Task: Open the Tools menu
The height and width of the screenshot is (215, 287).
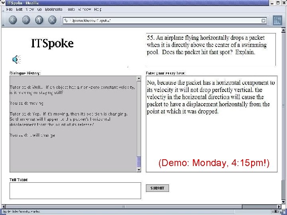Action: (x=70, y=9)
